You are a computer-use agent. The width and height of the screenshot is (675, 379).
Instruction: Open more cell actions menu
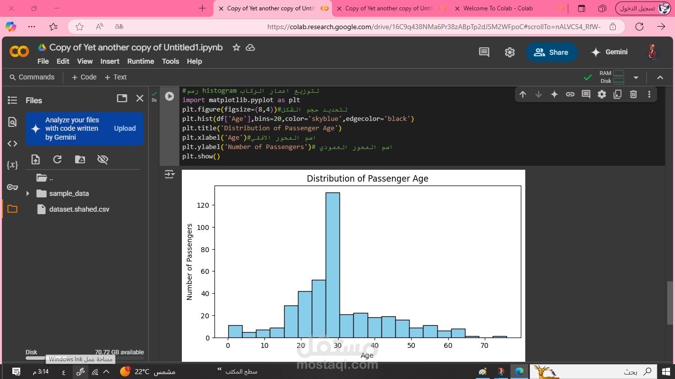[649, 94]
